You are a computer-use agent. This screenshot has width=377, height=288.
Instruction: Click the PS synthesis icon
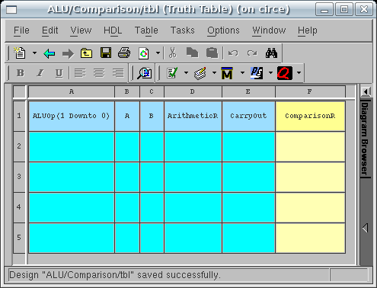click(257, 73)
